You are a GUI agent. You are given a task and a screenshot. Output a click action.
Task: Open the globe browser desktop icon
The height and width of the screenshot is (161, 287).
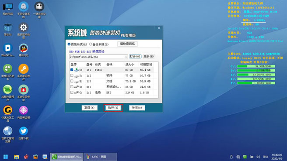8,134
